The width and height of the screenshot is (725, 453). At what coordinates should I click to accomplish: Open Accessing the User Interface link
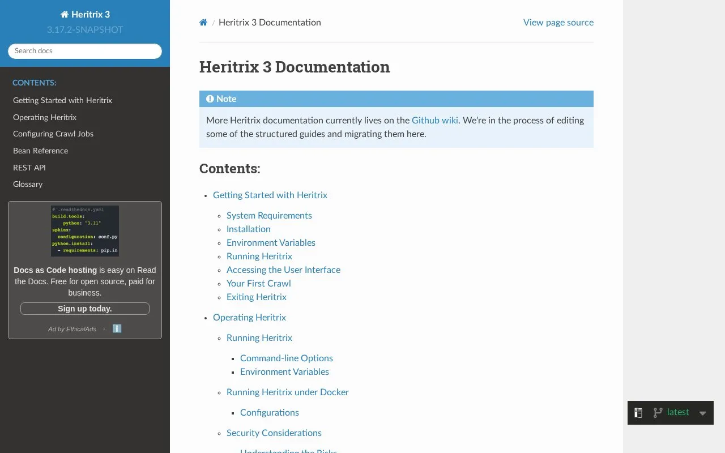tap(283, 270)
